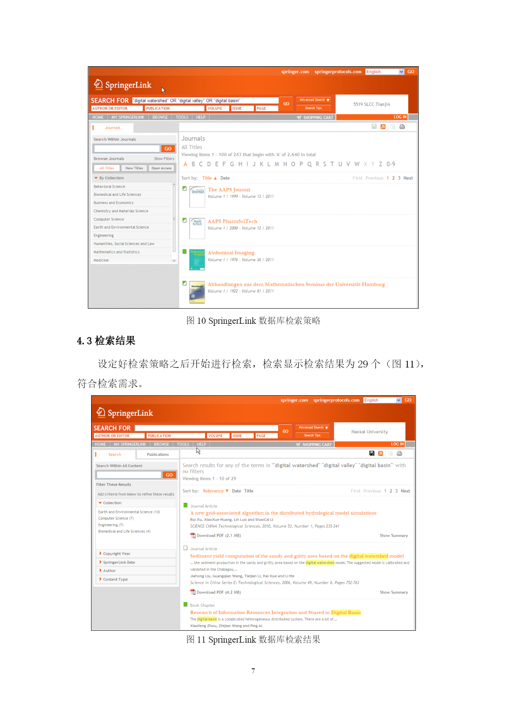Image resolution: width=507 pixels, height=717 pixels.
Task: Click the printer icon in Figure 10 screenshot
Action: (402, 127)
